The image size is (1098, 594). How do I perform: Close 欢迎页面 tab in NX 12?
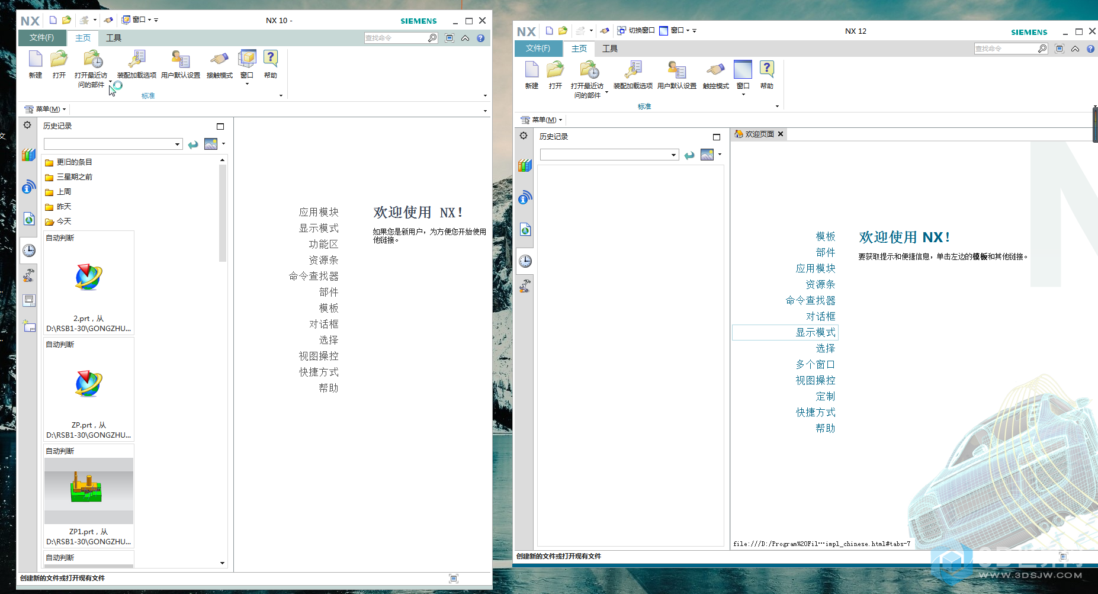point(781,134)
